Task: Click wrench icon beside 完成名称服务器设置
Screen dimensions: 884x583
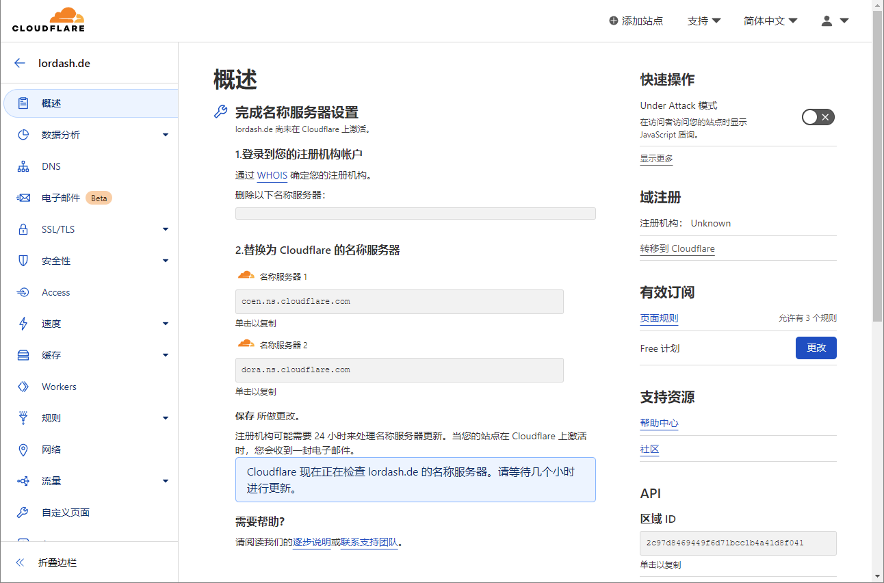Action: [220, 112]
